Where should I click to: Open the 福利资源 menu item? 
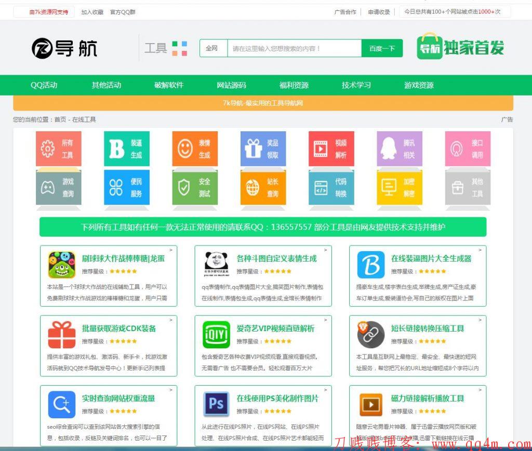pos(294,85)
